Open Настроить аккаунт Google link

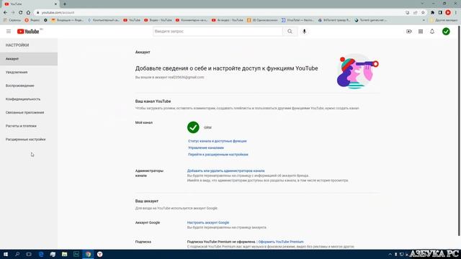pos(208,222)
